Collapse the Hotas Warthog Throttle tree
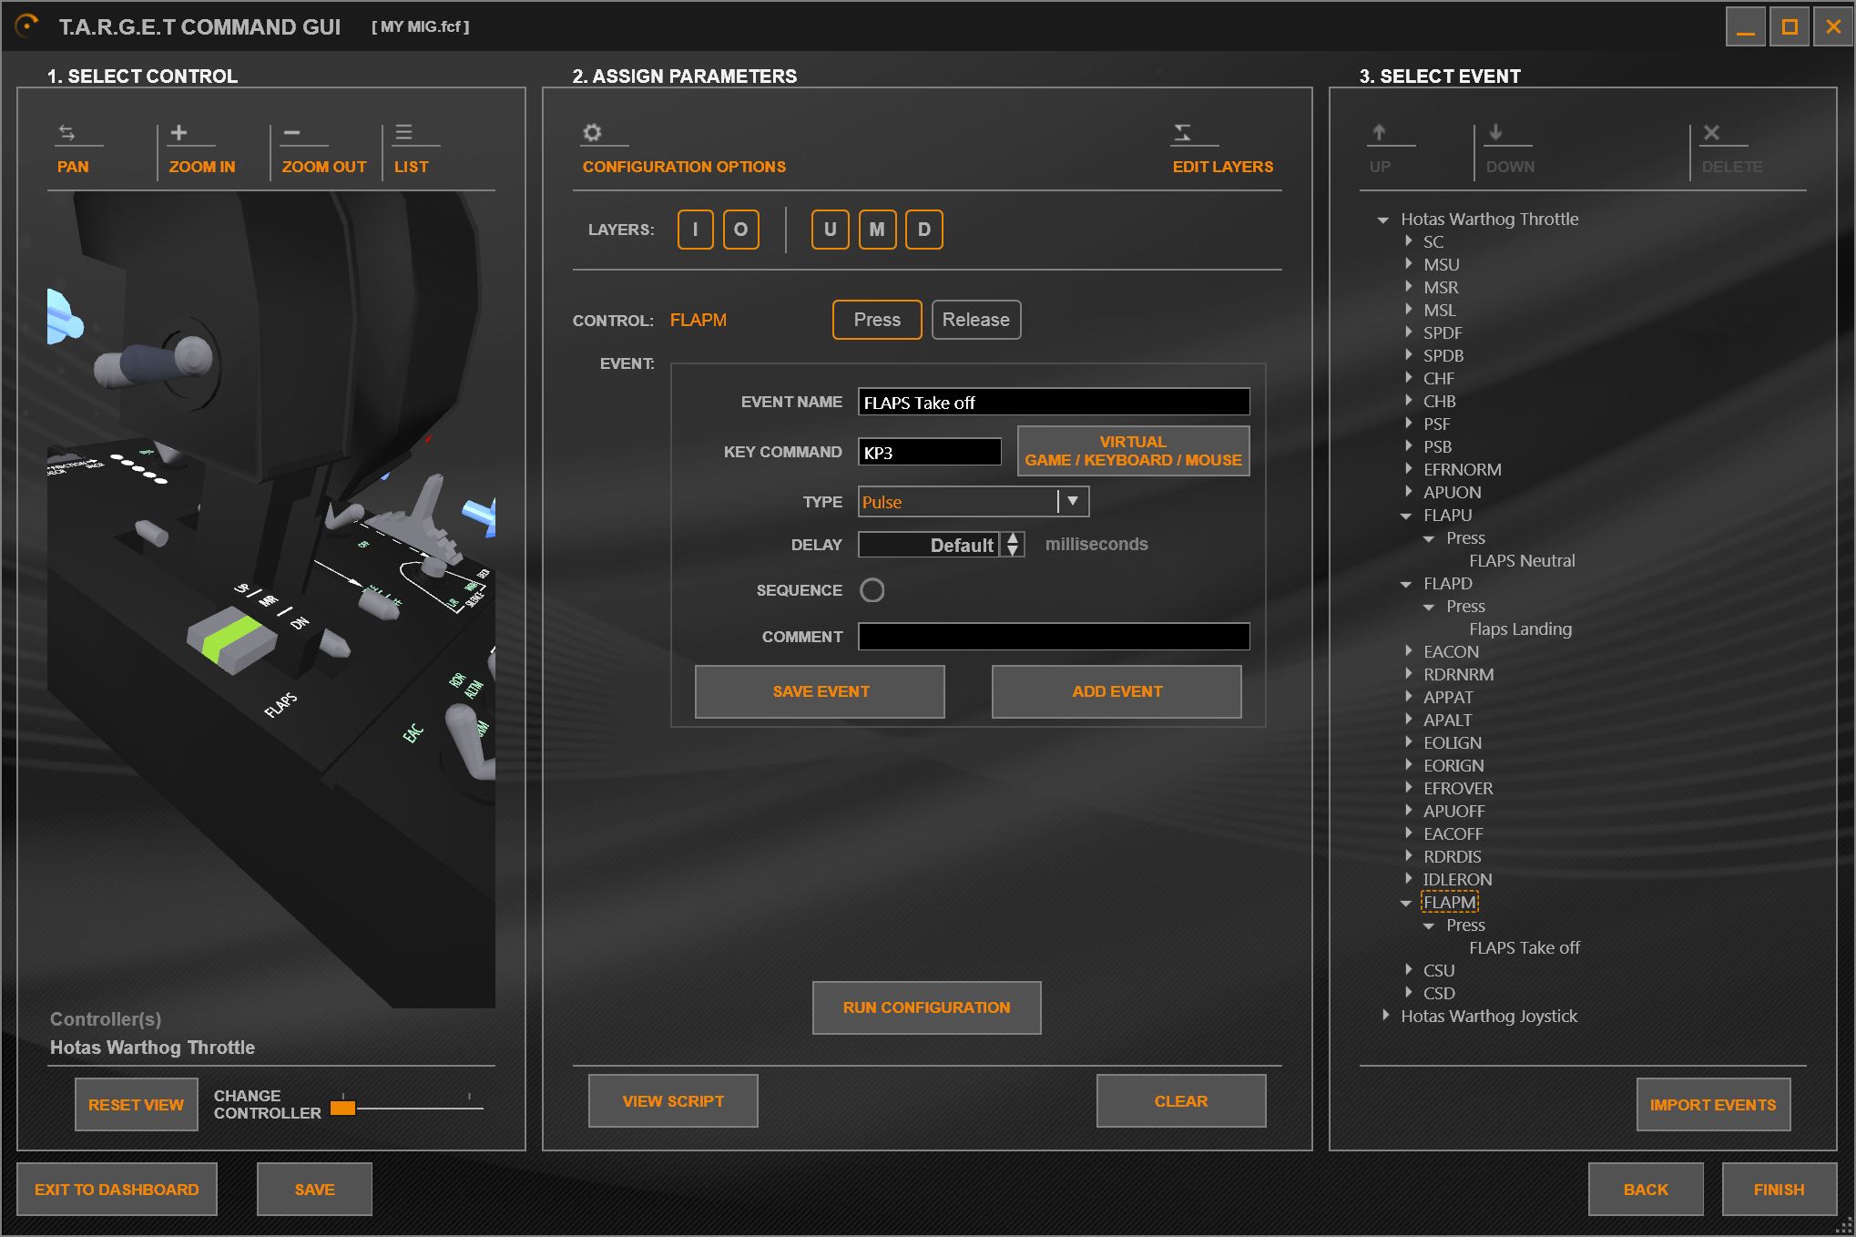 [x=1383, y=220]
